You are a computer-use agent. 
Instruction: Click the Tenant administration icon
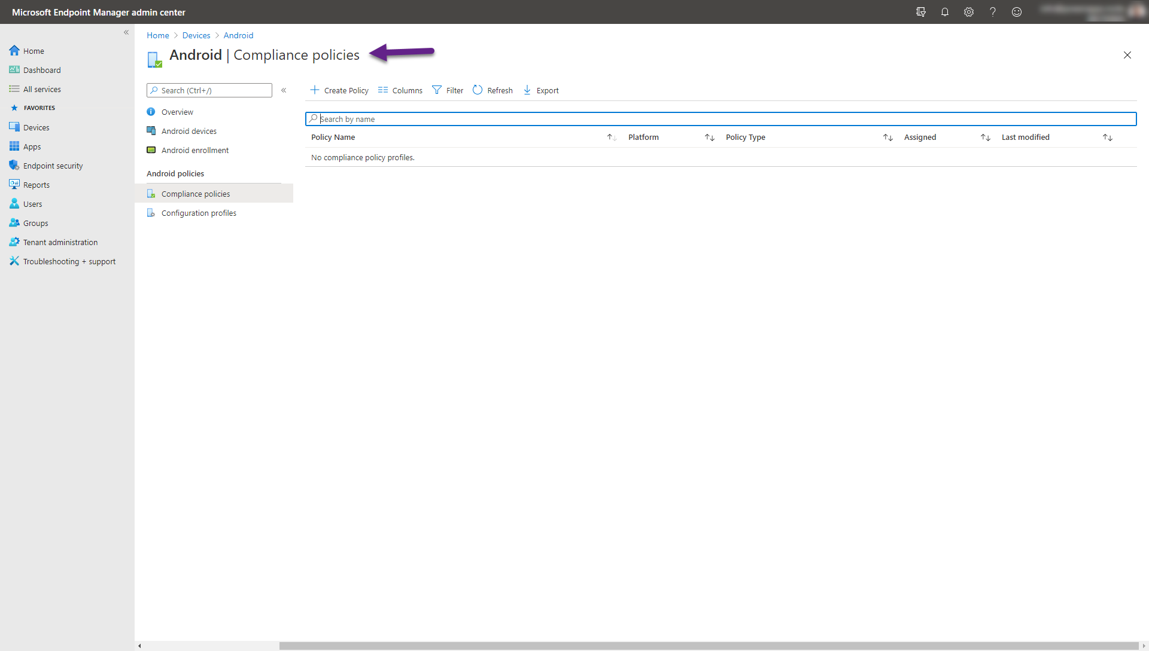click(x=14, y=242)
